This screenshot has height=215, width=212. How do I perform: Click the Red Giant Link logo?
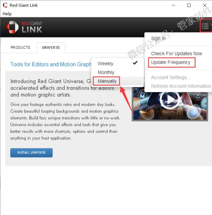[x=24, y=27]
